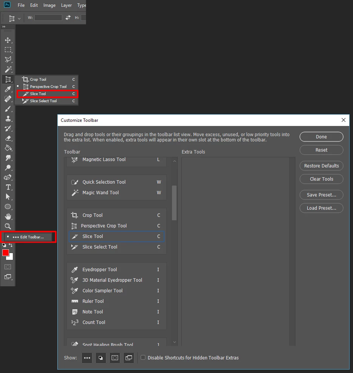Close the Customize Toolbar dialog

click(343, 120)
